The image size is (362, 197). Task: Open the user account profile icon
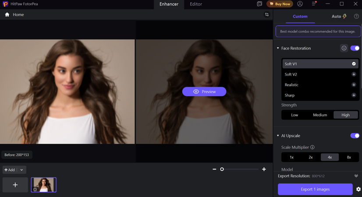click(300, 4)
